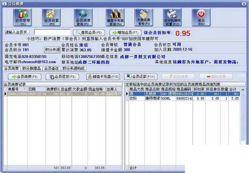Switch to the 会员备注 tab
Image resolution: width=249 pixels, height=173 pixels.
[52, 68]
